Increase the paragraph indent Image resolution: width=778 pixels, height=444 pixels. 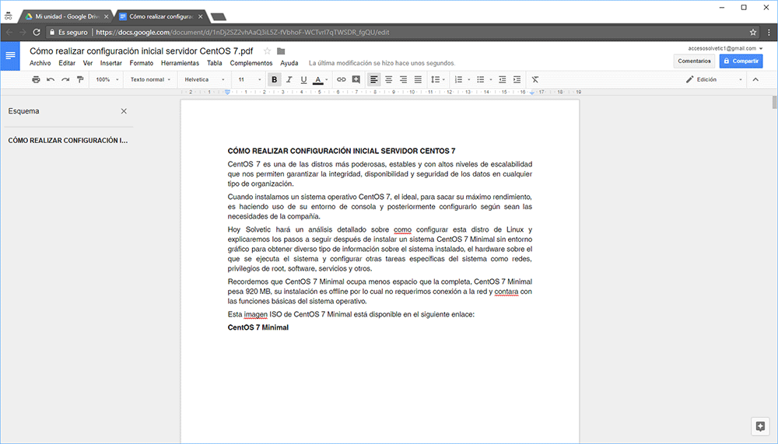coord(517,79)
